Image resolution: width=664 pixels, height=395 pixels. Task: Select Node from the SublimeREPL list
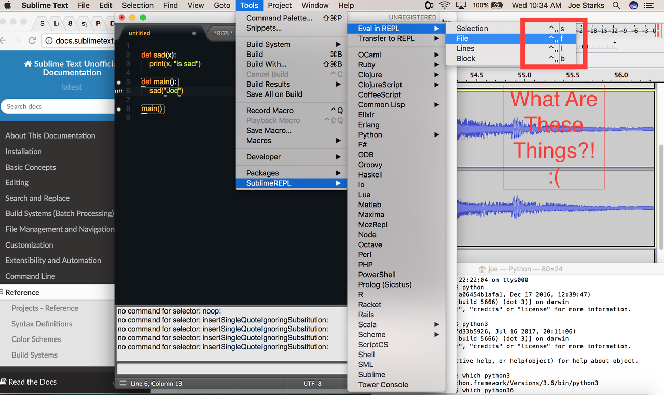[396, 235]
